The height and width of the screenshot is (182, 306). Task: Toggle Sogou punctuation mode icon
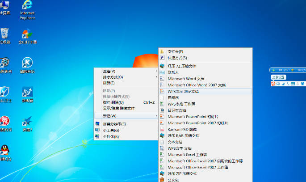click(288, 84)
